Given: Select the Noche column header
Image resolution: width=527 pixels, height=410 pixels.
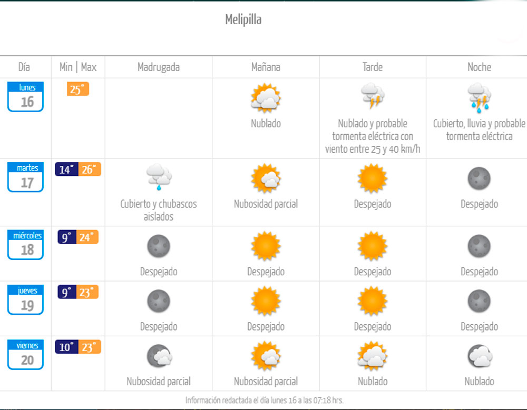Looking at the screenshot, I should pos(479,67).
